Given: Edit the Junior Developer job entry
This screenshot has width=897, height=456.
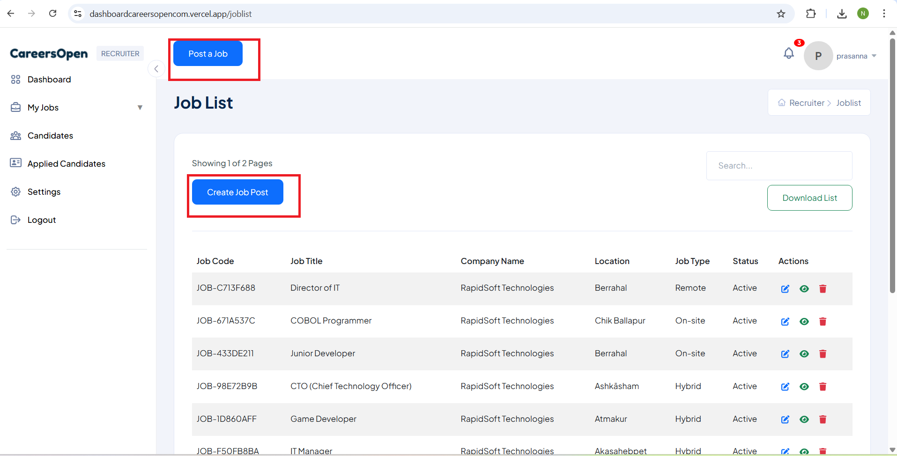Looking at the screenshot, I should pos(785,354).
